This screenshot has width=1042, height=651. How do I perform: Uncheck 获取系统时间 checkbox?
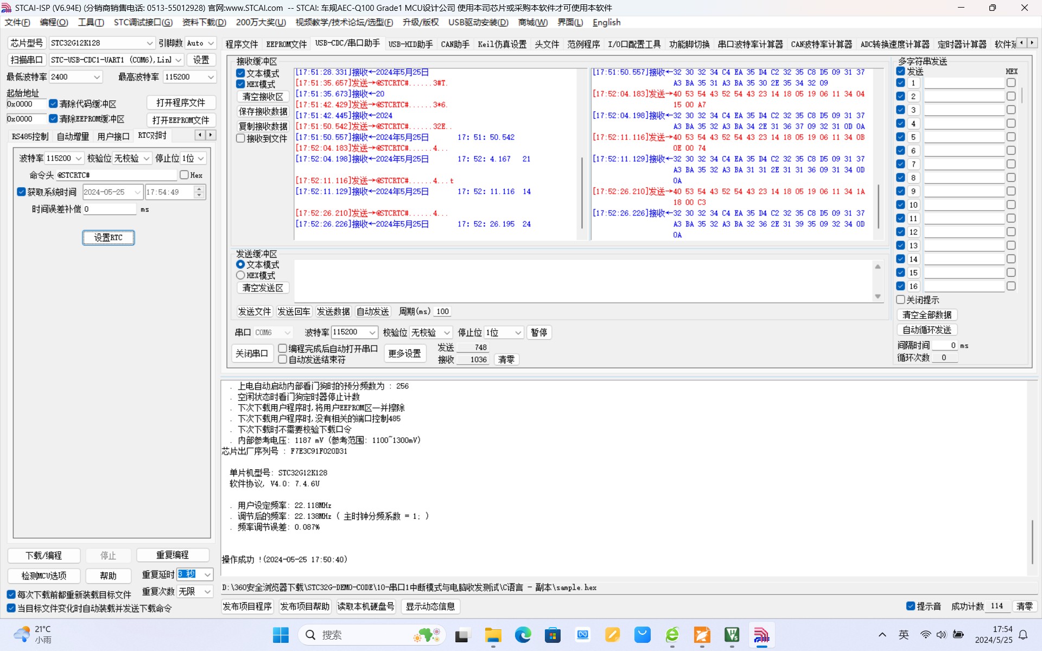click(x=22, y=192)
